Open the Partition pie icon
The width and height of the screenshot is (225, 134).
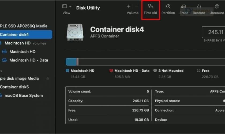coord(168,6)
